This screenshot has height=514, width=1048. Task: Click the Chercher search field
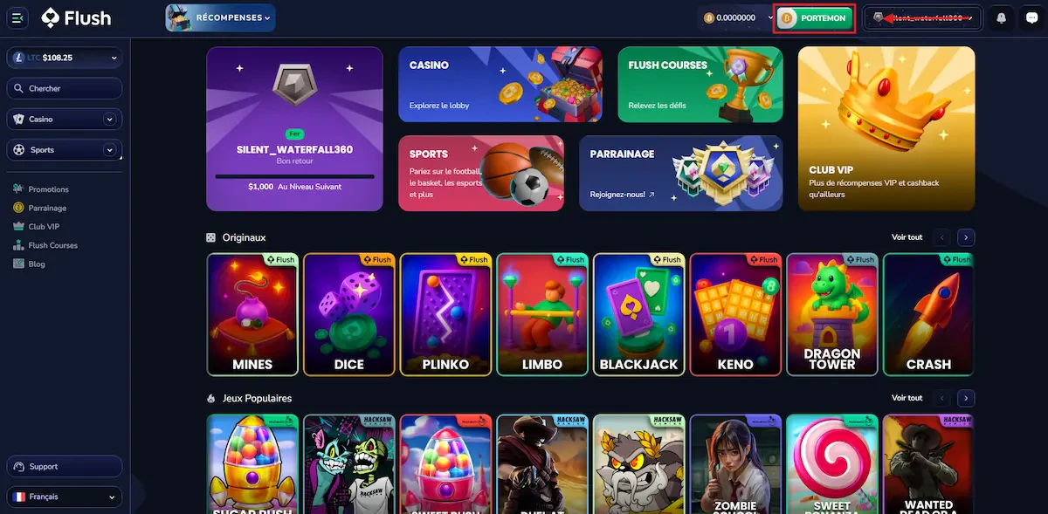[65, 88]
